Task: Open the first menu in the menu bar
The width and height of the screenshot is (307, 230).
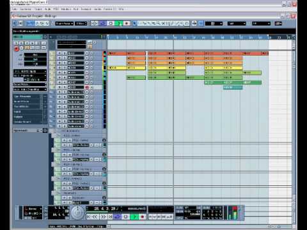Action: point(15,9)
